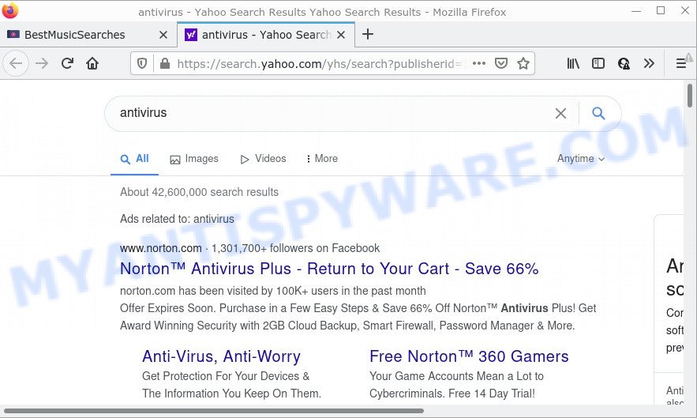This screenshot has width=697, height=418.
Task: Open Anti-Virus, Anti-Worry sublink
Action: [221, 356]
